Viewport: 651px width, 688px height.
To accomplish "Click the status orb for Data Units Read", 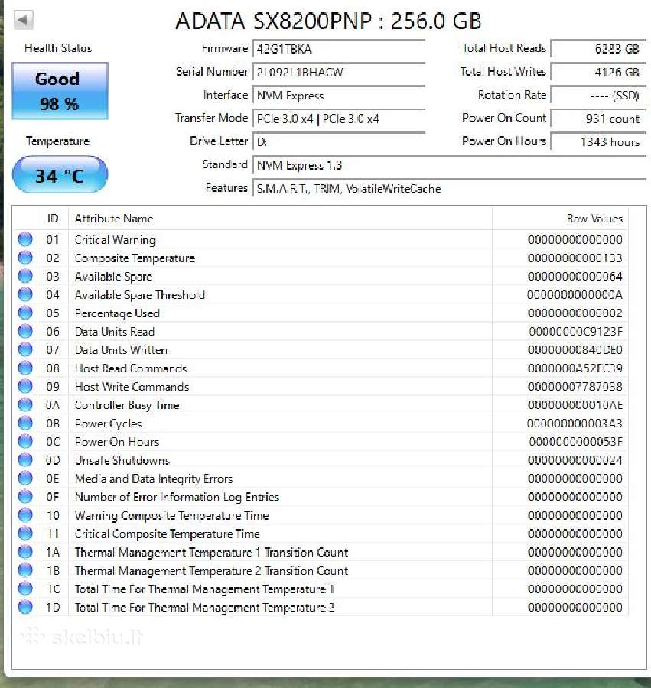I will pos(25,331).
